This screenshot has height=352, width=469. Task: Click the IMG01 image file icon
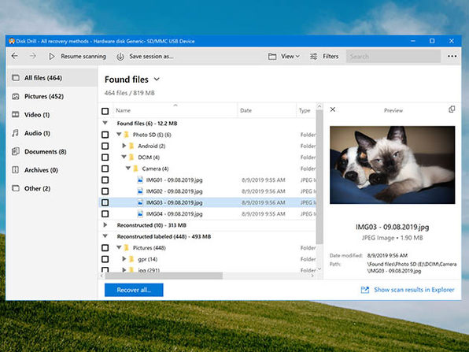tap(140, 180)
